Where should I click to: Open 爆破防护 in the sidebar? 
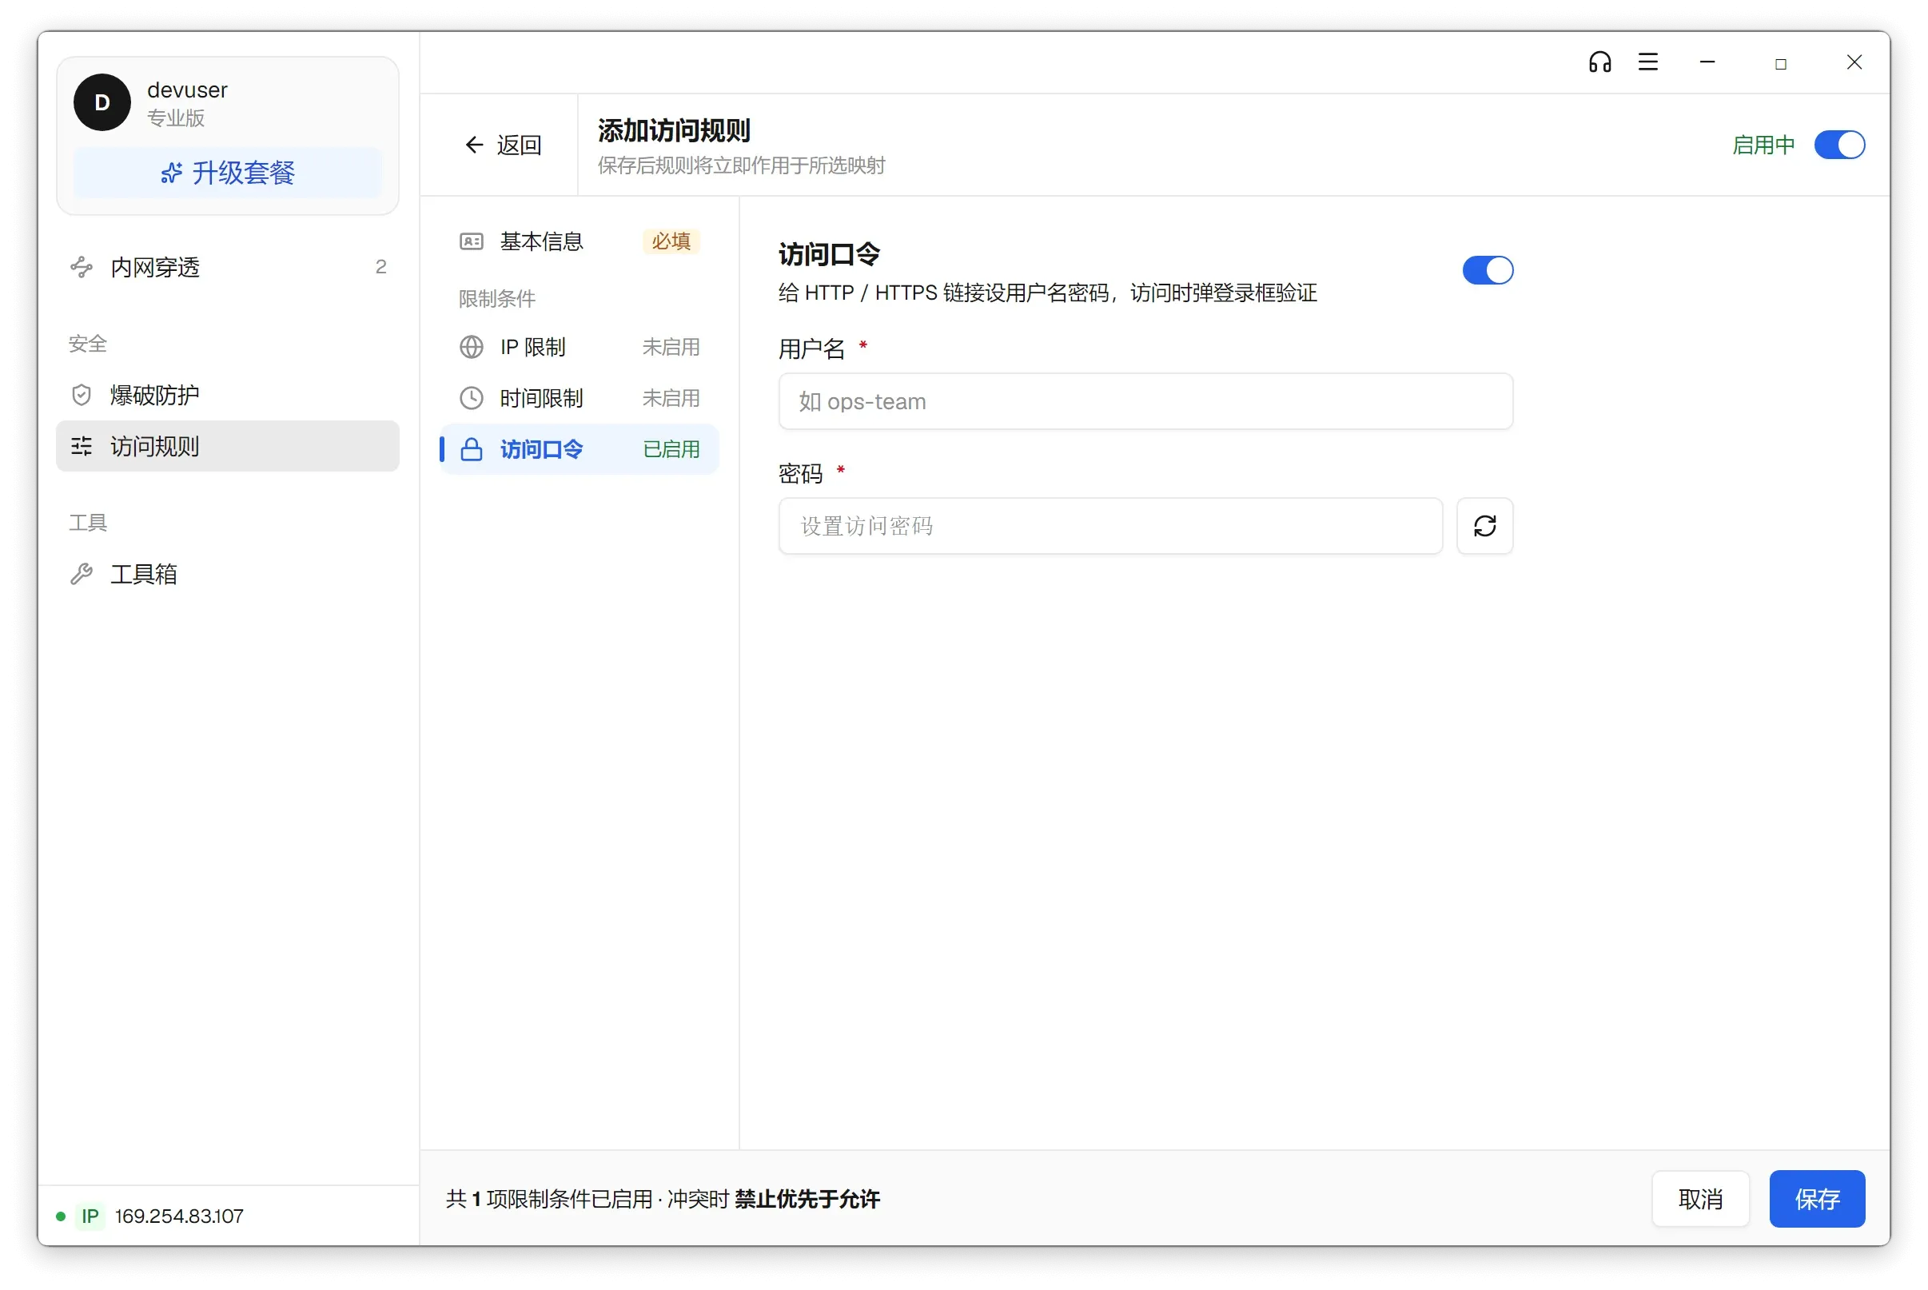click(x=228, y=395)
